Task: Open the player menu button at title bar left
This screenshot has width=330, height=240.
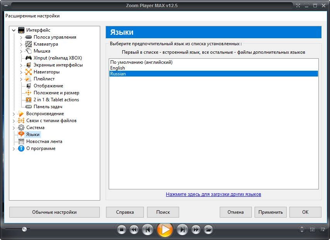Action: pyautogui.click(x=6, y=6)
